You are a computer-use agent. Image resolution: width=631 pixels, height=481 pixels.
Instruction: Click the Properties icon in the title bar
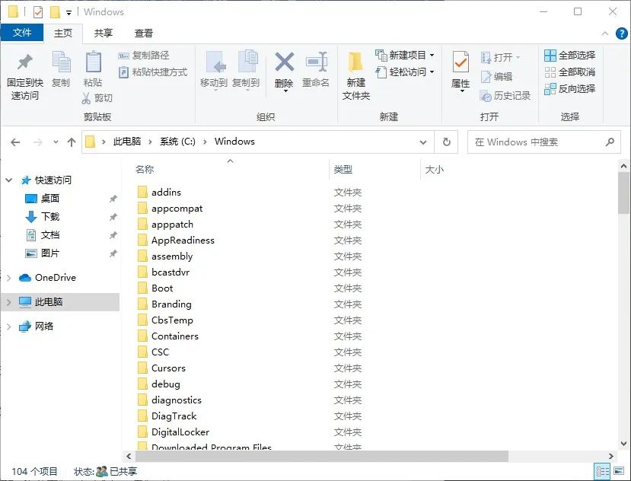point(38,12)
